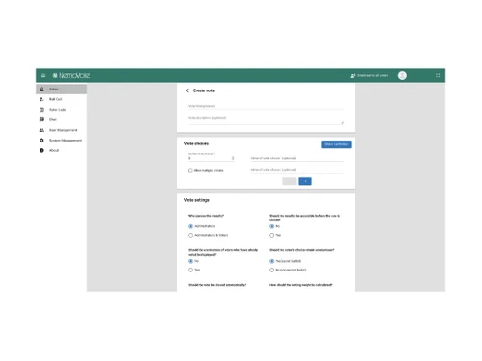482x361 pixels.
Task: Select No (non-secret ballot) radio option
Action: tap(271, 270)
